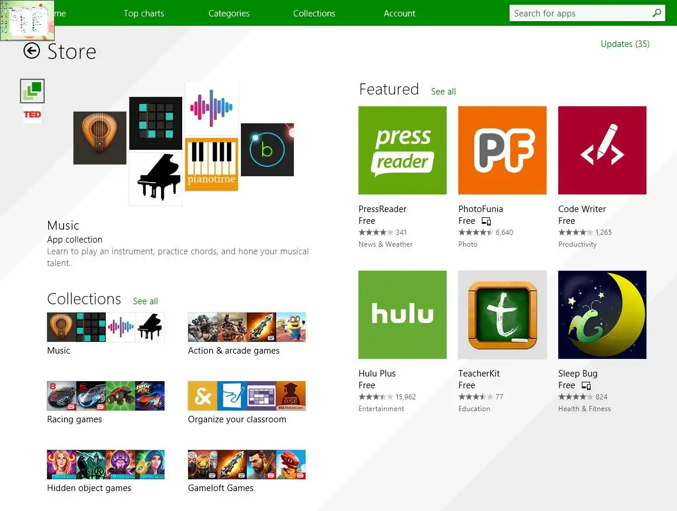Click the Music collection title under banner
This screenshot has height=511, width=677.
(x=63, y=226)
